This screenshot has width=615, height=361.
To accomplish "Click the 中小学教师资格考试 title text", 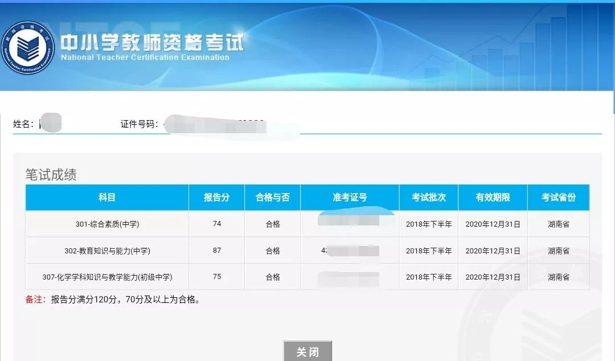I will (x=152, y=42).
